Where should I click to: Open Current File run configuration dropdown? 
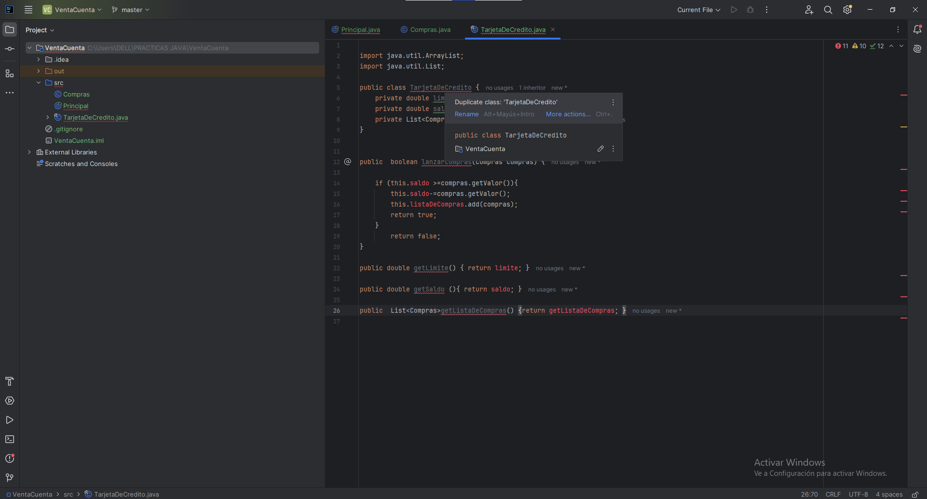(x=699, y=10)
